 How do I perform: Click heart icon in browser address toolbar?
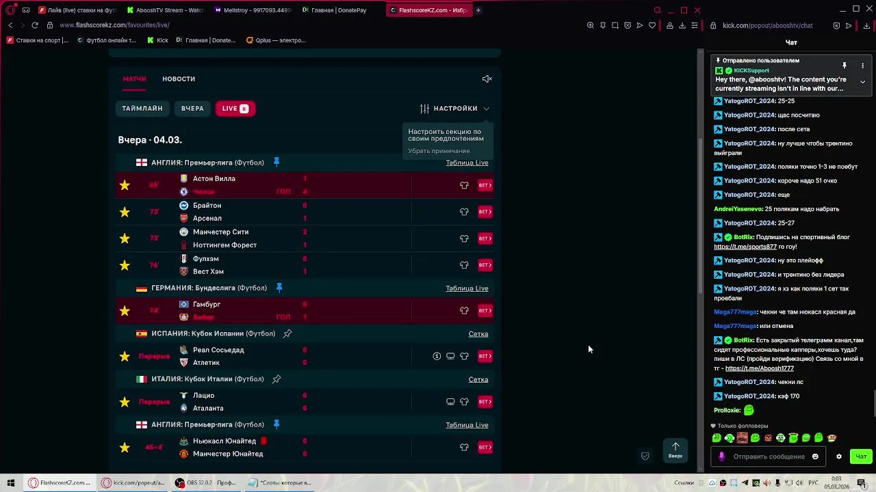[652, 25]
